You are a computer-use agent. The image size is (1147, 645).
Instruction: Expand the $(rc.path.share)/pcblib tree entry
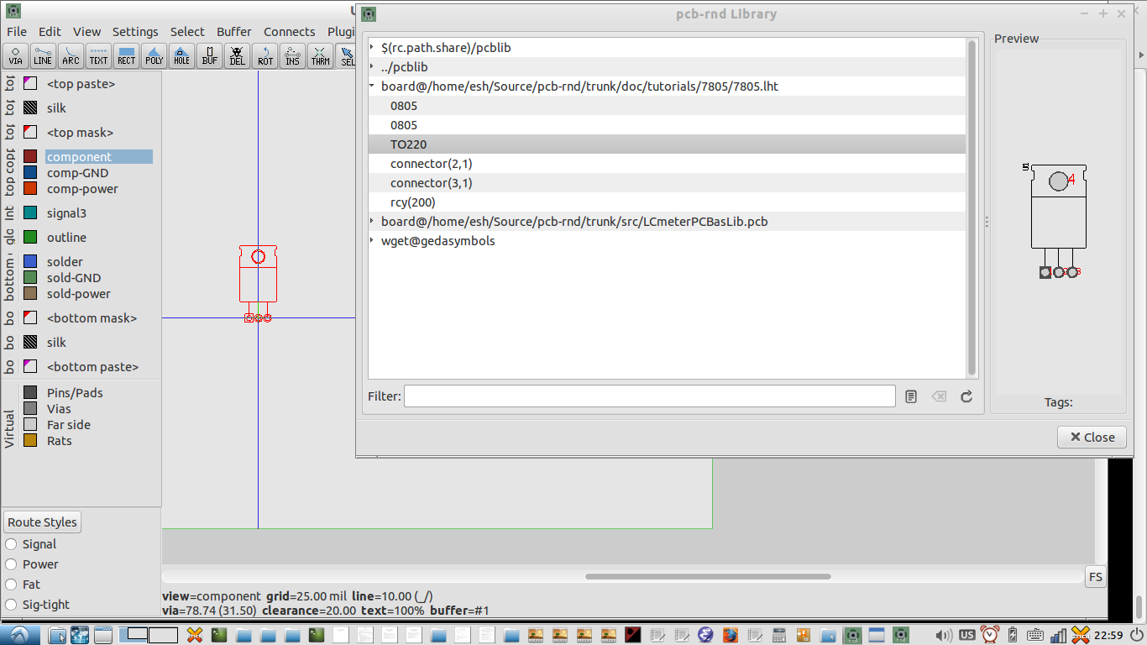point(372,48)
